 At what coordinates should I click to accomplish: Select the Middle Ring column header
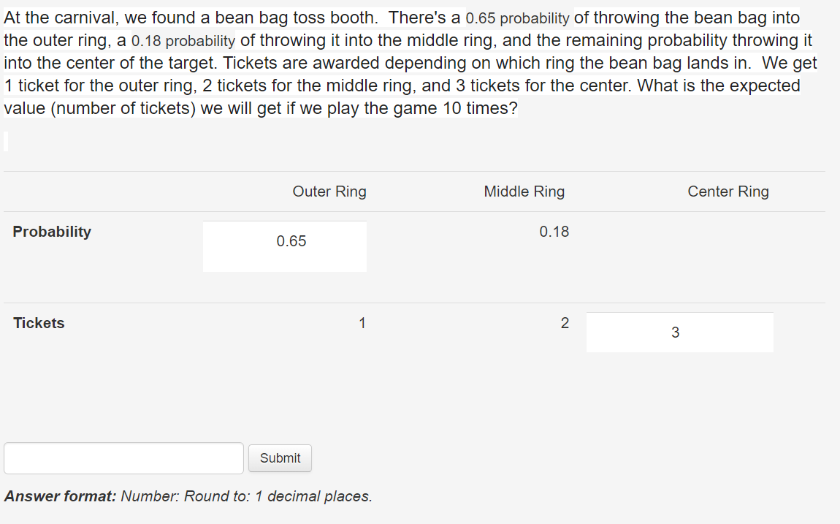[524, 191]
